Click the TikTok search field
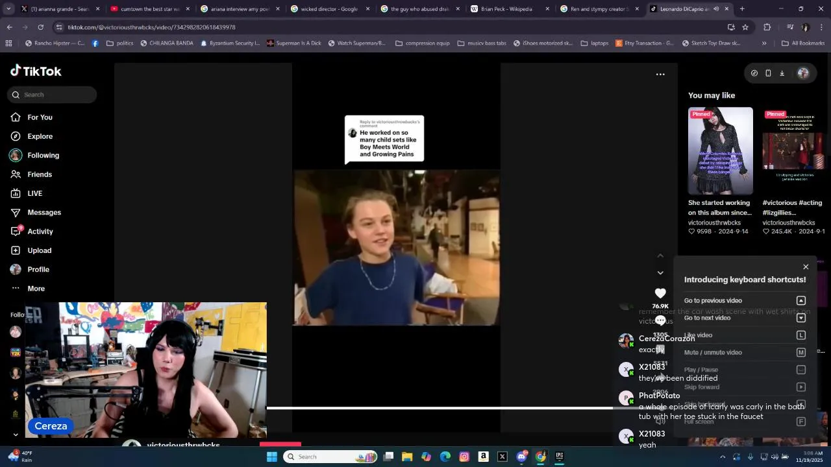The image size is (831, 467). [52, 95]
